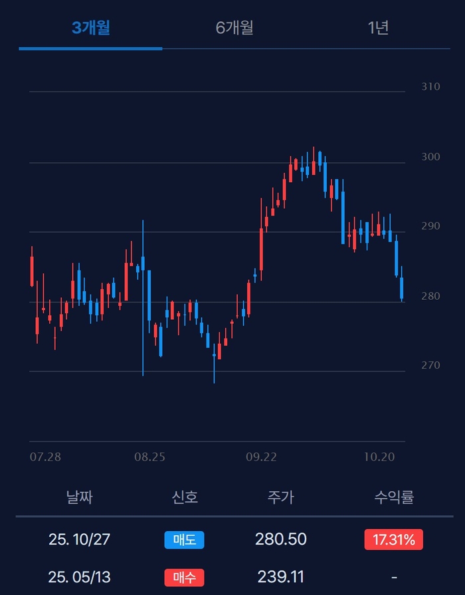Click the 07.28 date axis label
Viewport: 465px width, 595px height.
coord(46,457)
